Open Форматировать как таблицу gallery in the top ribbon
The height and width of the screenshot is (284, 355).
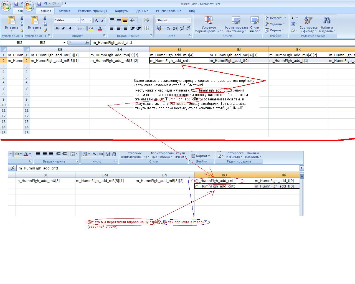pos(236,25)
